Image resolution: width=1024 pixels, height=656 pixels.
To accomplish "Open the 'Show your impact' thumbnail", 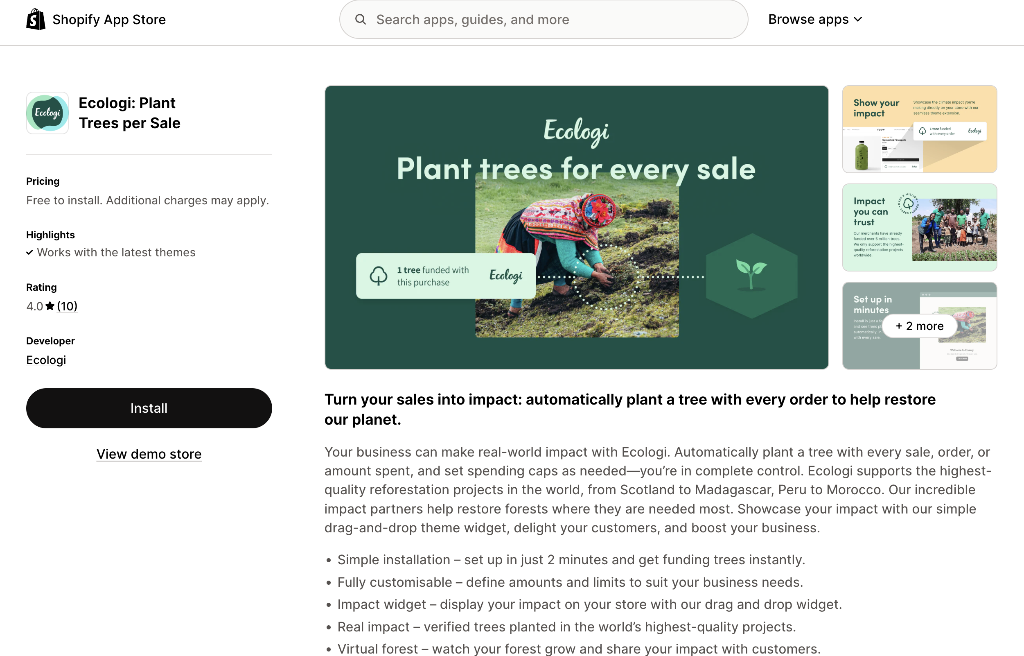I will click(919, 129).
